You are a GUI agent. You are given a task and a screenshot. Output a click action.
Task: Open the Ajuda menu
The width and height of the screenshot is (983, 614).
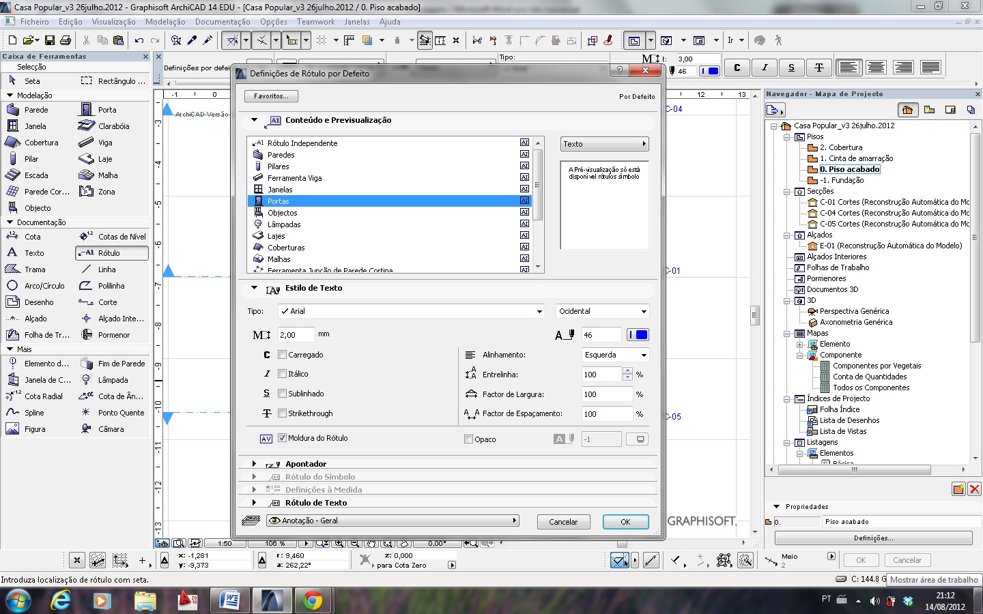click(390, 22)
